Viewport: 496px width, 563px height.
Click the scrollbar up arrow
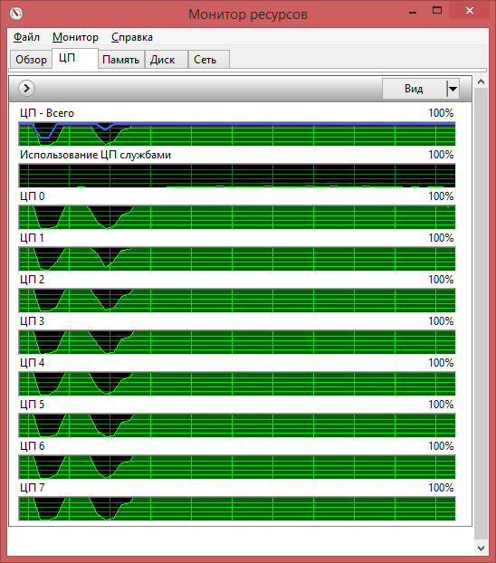pyautogui.click(x=481, y=81)
